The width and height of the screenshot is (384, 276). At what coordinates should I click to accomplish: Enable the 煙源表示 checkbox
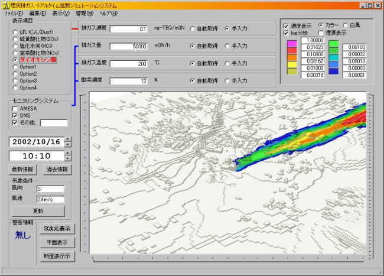click(x=320, y=33)
